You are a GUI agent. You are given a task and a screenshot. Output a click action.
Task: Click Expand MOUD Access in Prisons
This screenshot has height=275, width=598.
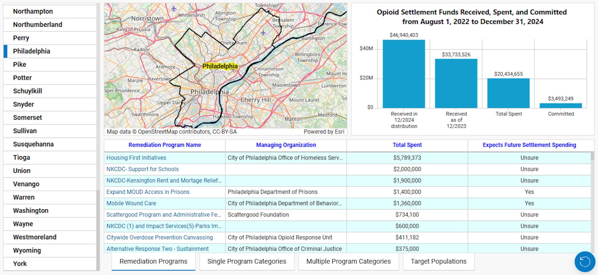(148, 192)
